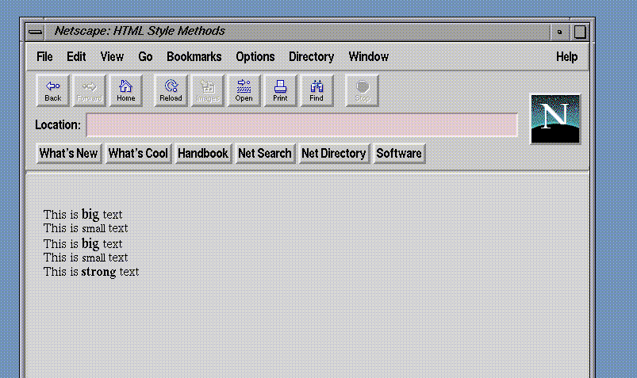Click the Software button
This screenshot has width=637, height=378.
399,154
